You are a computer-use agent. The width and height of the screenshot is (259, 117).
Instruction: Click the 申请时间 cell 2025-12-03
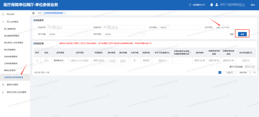click(x=98, y=60)
